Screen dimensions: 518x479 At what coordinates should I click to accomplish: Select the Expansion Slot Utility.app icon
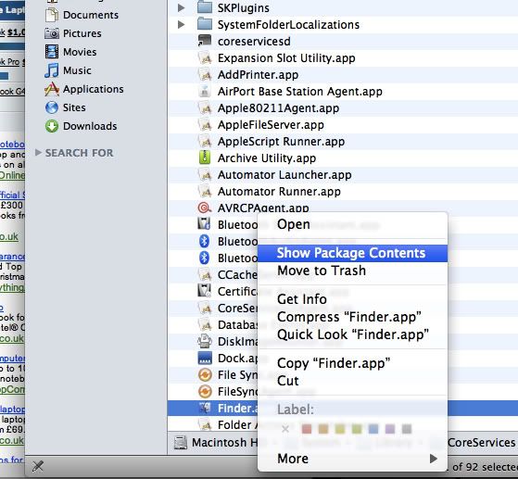coord(205,57)
